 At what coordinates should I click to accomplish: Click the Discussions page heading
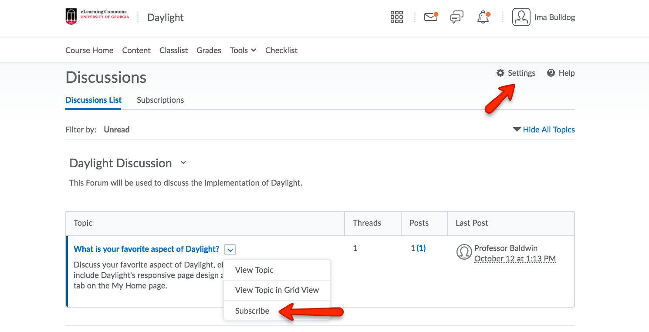click(106, 77)
